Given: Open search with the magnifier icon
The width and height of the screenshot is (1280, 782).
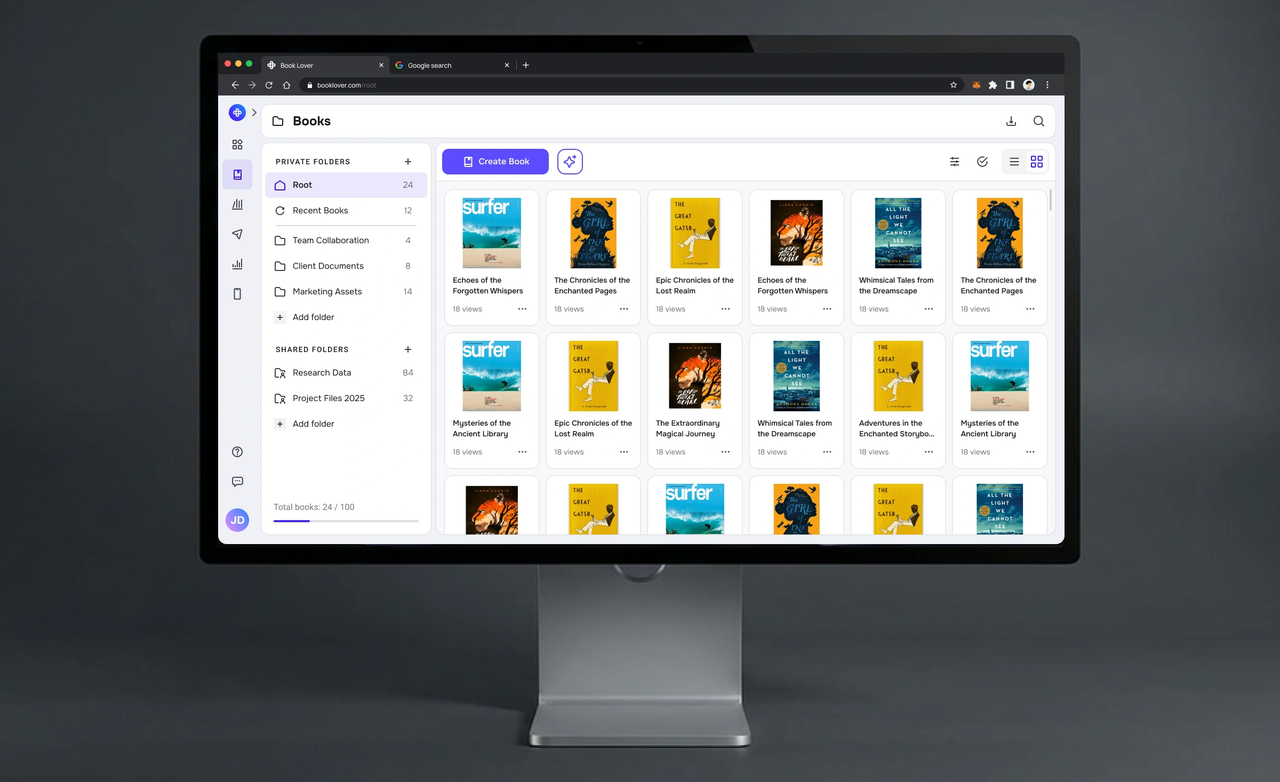Looking at the screenshot, I should coord(1038,121).
